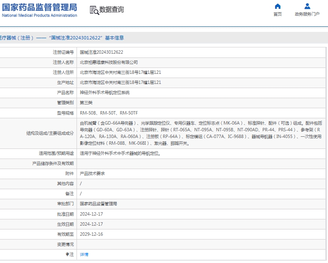Open the 政务服务门户 user icon
The height and width of the screenshot is (263, 328).
(307, 6)
